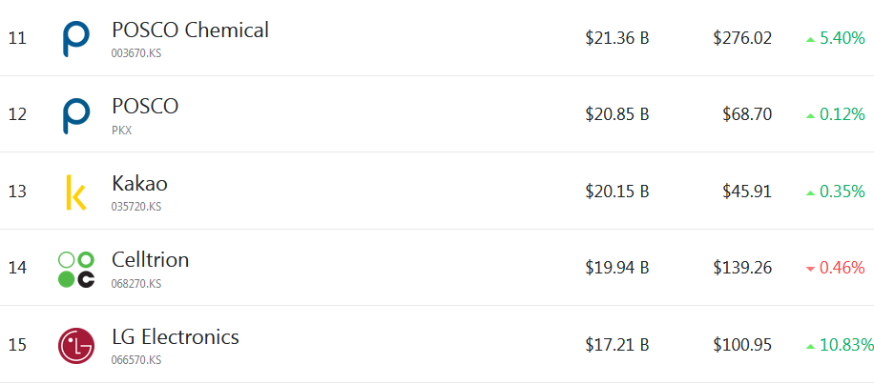874x384 pixels.
Task: Open the Kakao company page
Action: click(139, 183)
